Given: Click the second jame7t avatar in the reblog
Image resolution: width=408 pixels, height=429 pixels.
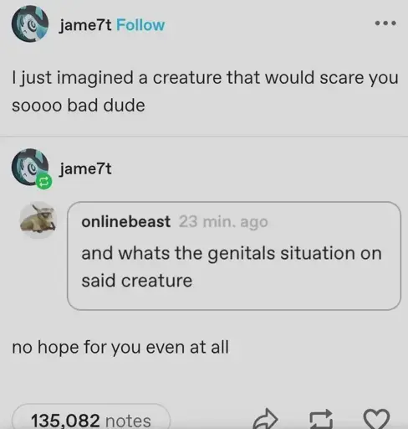Looking at the screenshot, I should (x=30, y=167).
